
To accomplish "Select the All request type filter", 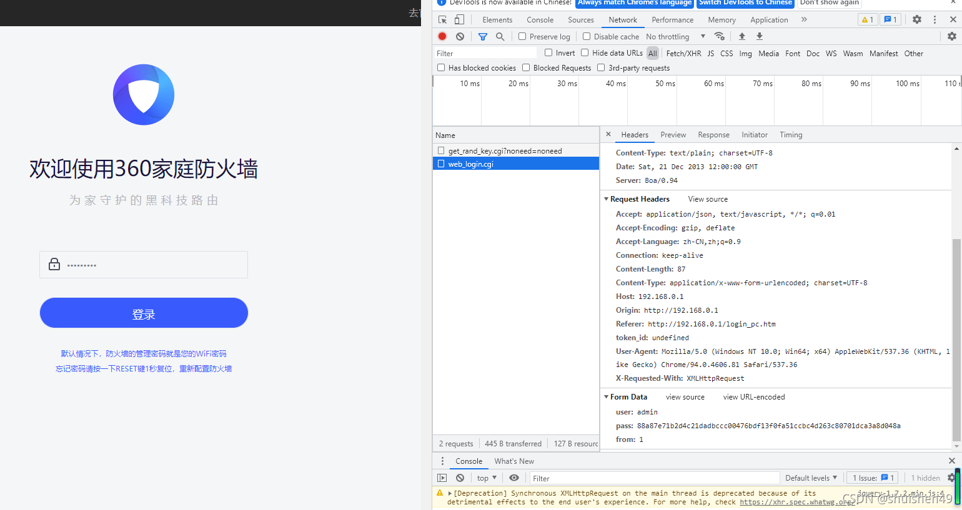I will click(653, 54).
